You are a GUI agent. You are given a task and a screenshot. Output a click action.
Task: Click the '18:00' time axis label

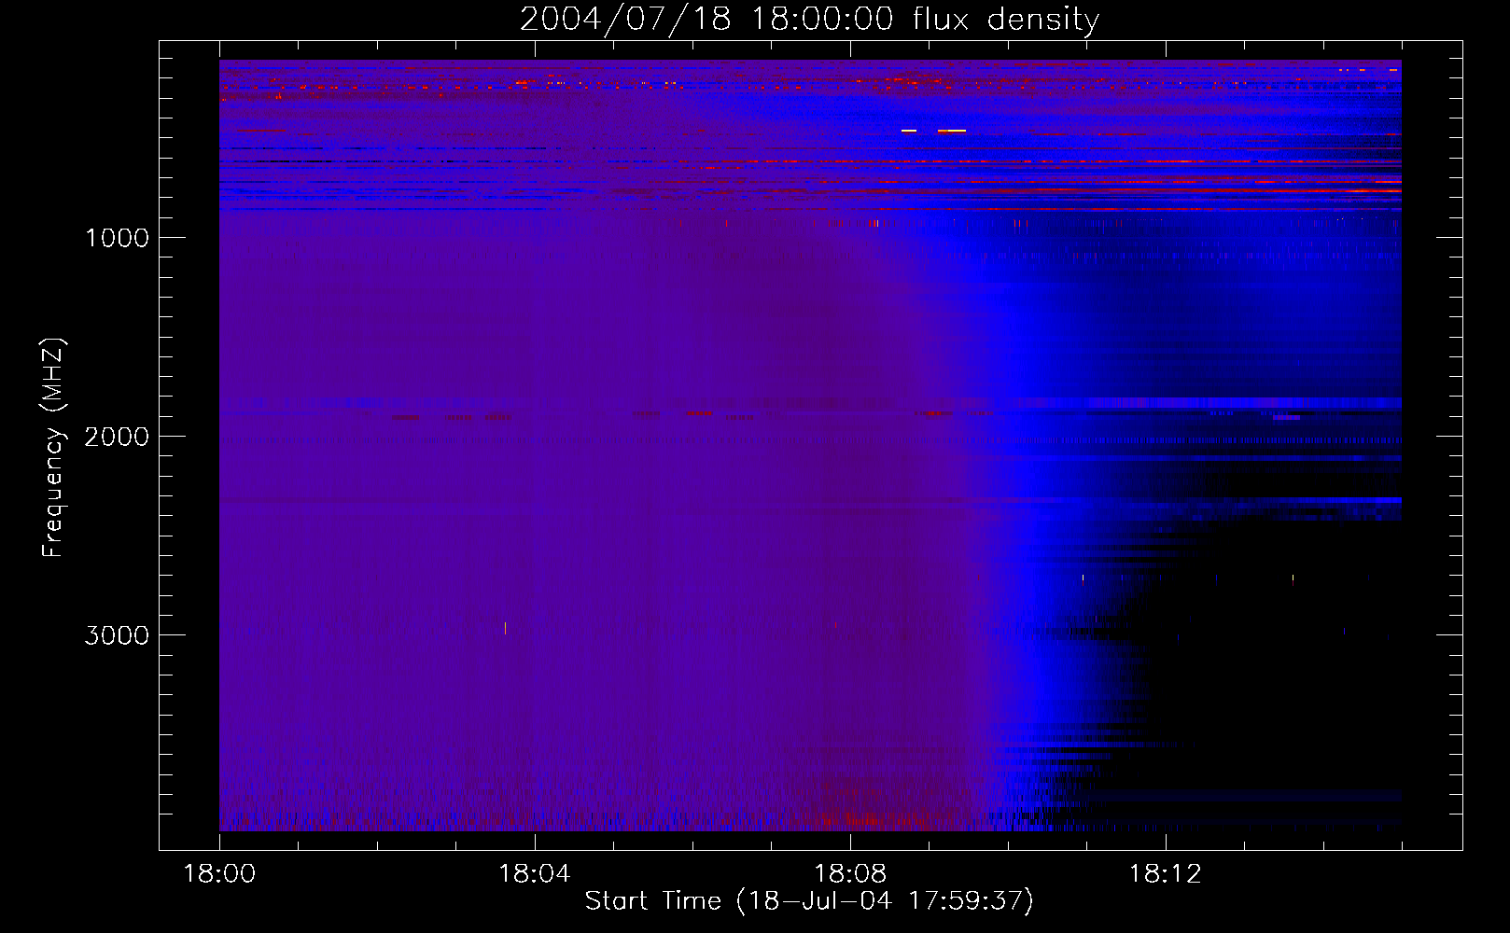point(219,874)
